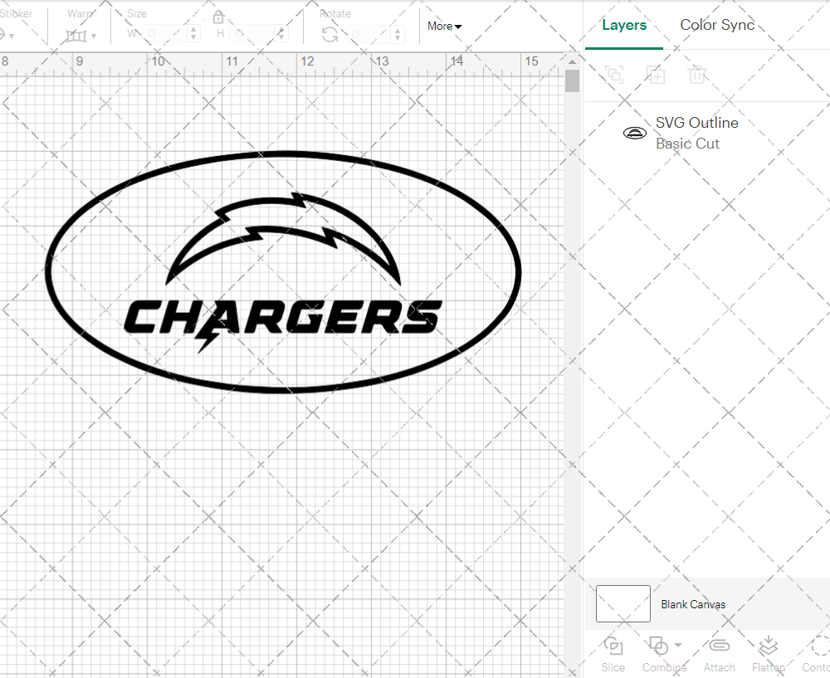Click the height stepper arrows

(x=281, y=34)
